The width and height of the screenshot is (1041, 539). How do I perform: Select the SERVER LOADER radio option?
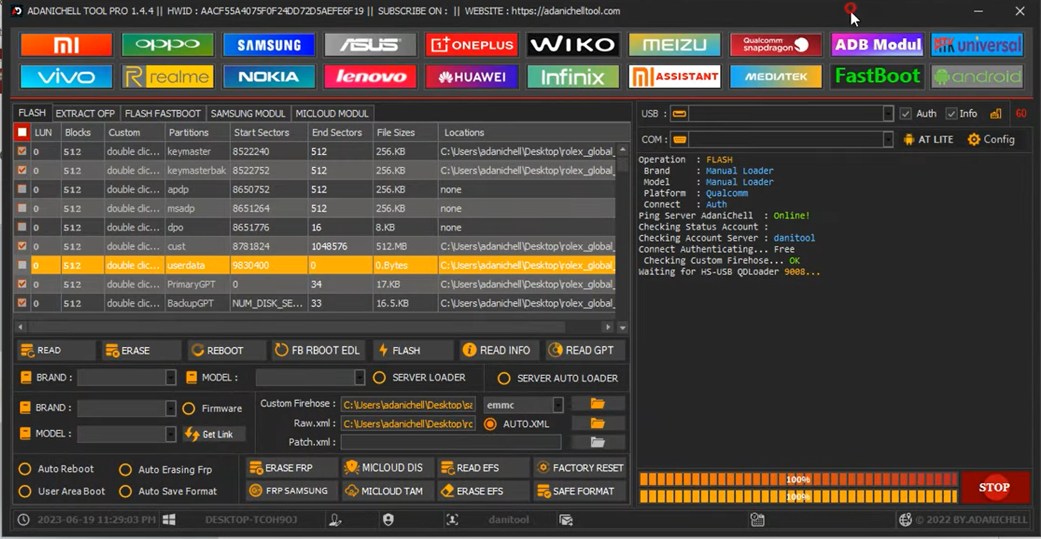(379, 378)
